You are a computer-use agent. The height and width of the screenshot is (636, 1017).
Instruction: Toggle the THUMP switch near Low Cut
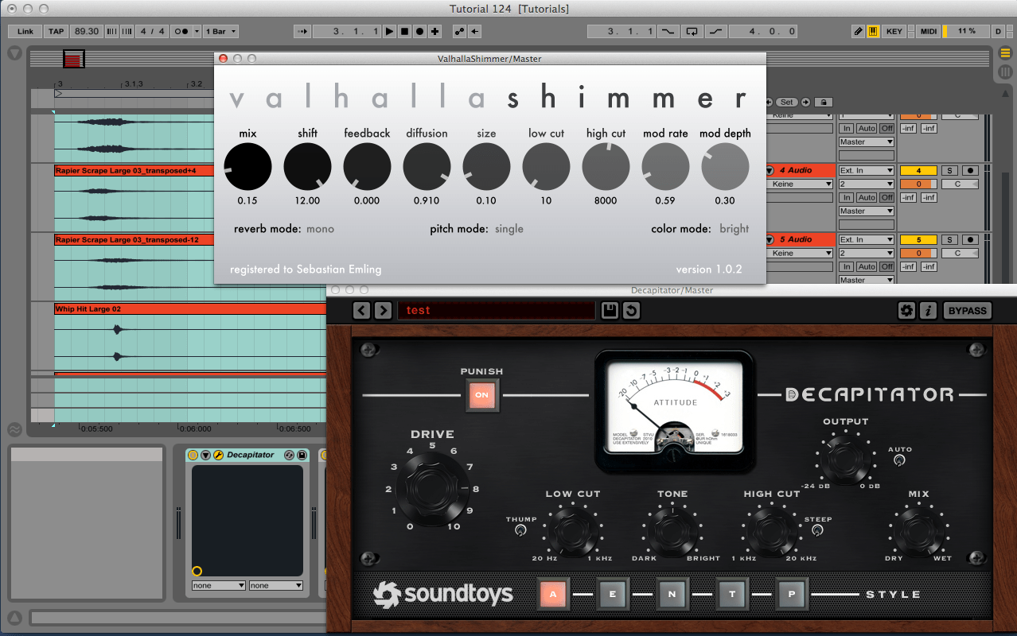[521, 530]
